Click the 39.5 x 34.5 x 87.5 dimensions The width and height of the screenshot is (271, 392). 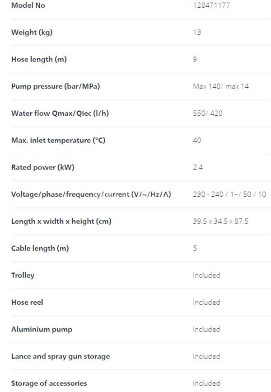[x=220, y=221]
